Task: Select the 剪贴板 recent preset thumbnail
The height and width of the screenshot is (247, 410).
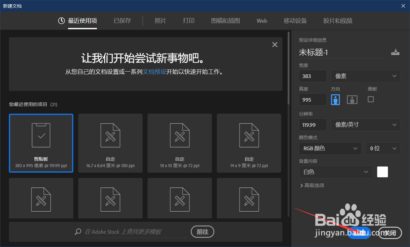Action: point(41,143)
